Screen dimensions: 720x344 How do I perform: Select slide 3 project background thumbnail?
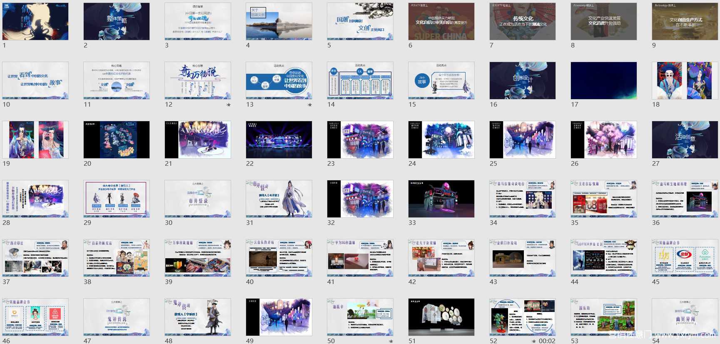point(198,21)
